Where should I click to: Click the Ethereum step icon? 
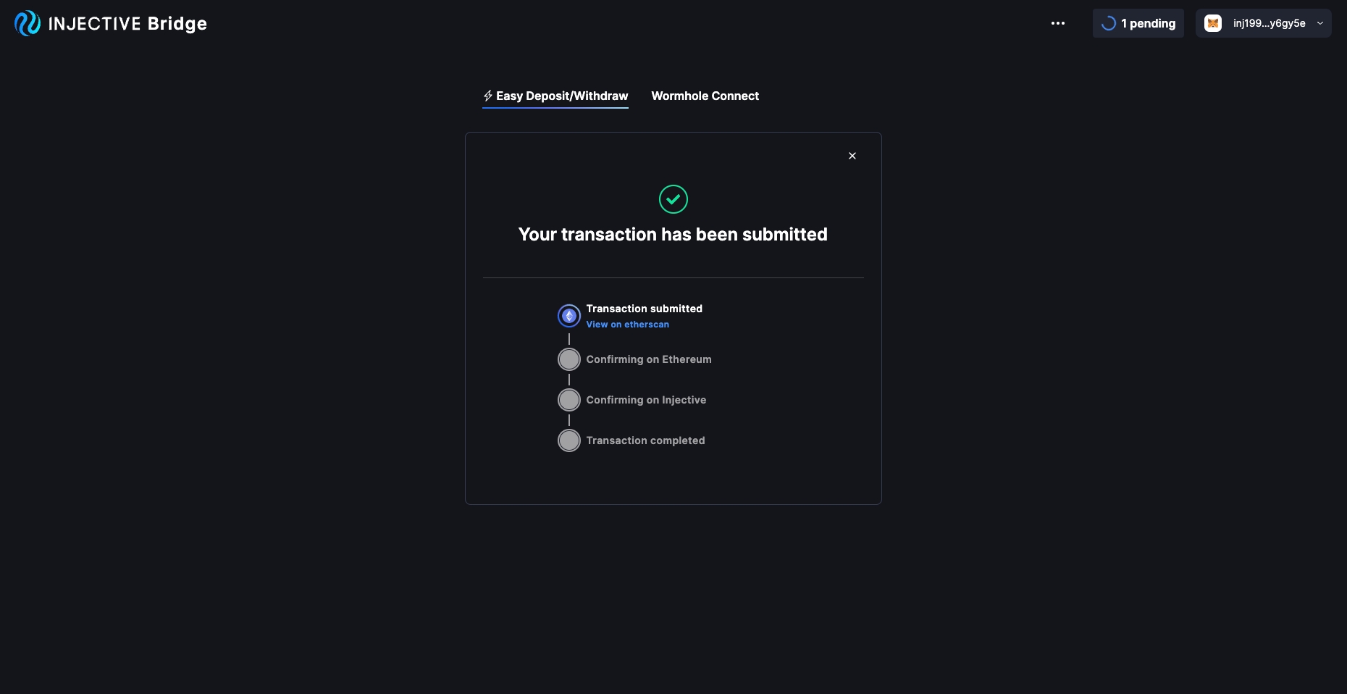pos(569,316)
